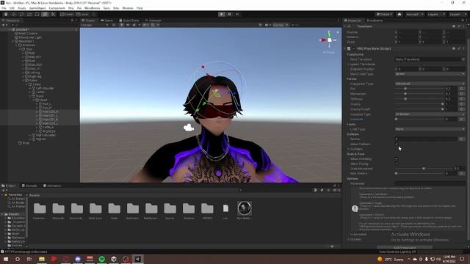Select the Scale tool in toolbar
Image resolution: width=470 pixels, height=264 pixels.
point(29,14)
